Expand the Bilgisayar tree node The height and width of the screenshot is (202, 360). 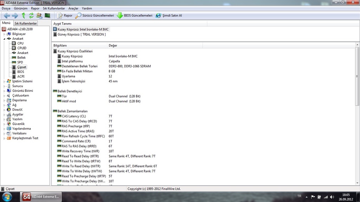(x=4, y=34)
